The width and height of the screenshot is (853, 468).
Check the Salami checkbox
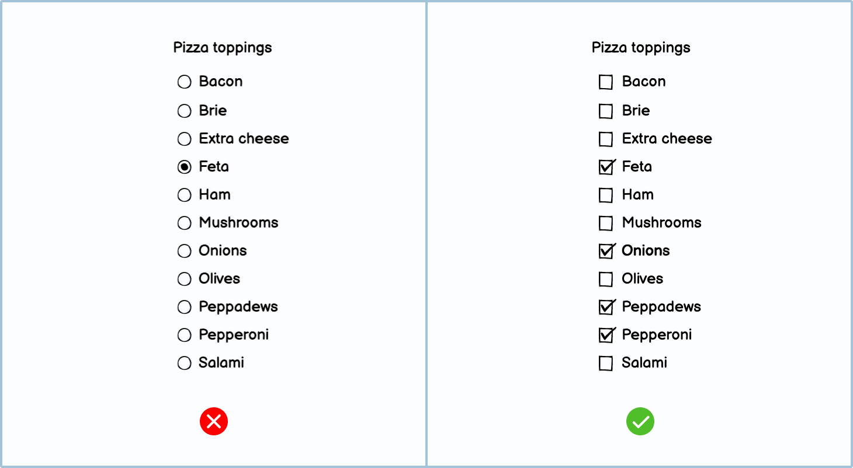pyautogui.click(x=606, y=364)
